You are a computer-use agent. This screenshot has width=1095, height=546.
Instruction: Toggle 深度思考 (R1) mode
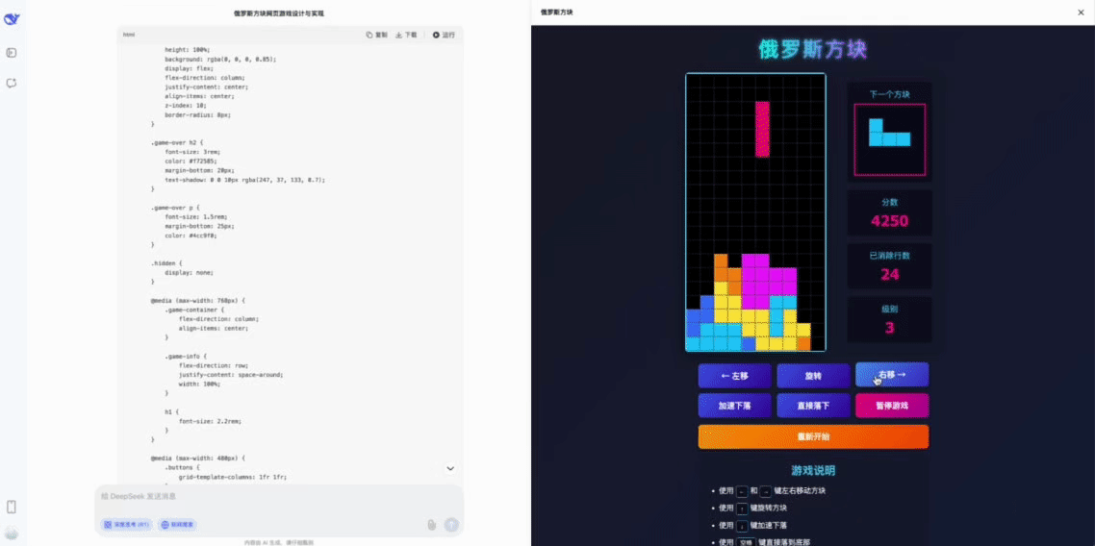(x=126, y=525)
